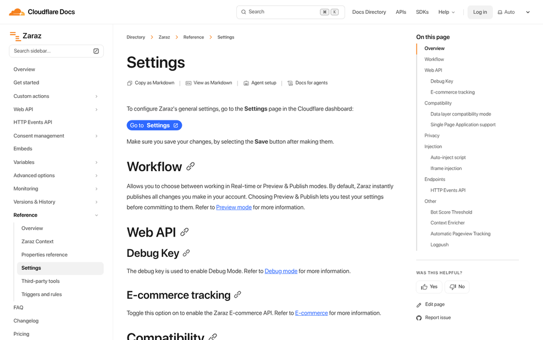The width and height of the screenshot is (543, 340).
Task: Expand Advanced options sidebar chevron
Action: (x=96, y=176)
